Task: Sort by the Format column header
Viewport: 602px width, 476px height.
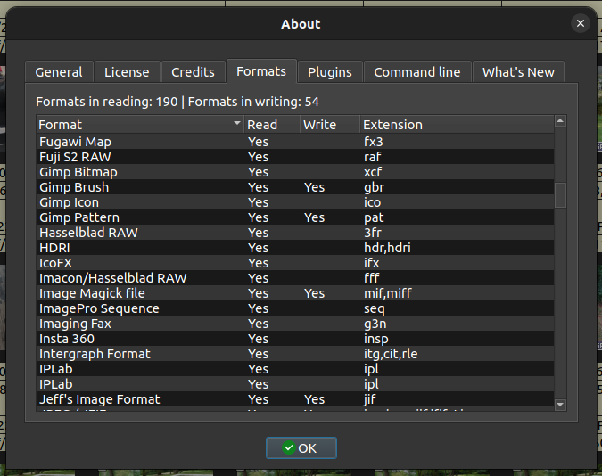Action: click(140, 125)
